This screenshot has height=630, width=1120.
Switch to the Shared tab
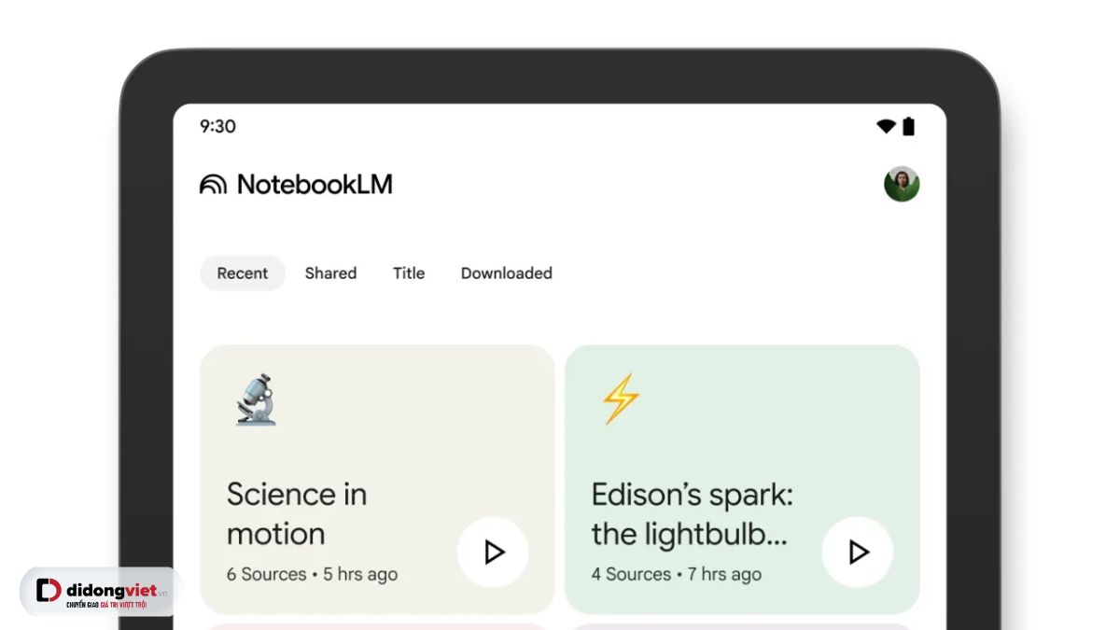pos(330,273)
